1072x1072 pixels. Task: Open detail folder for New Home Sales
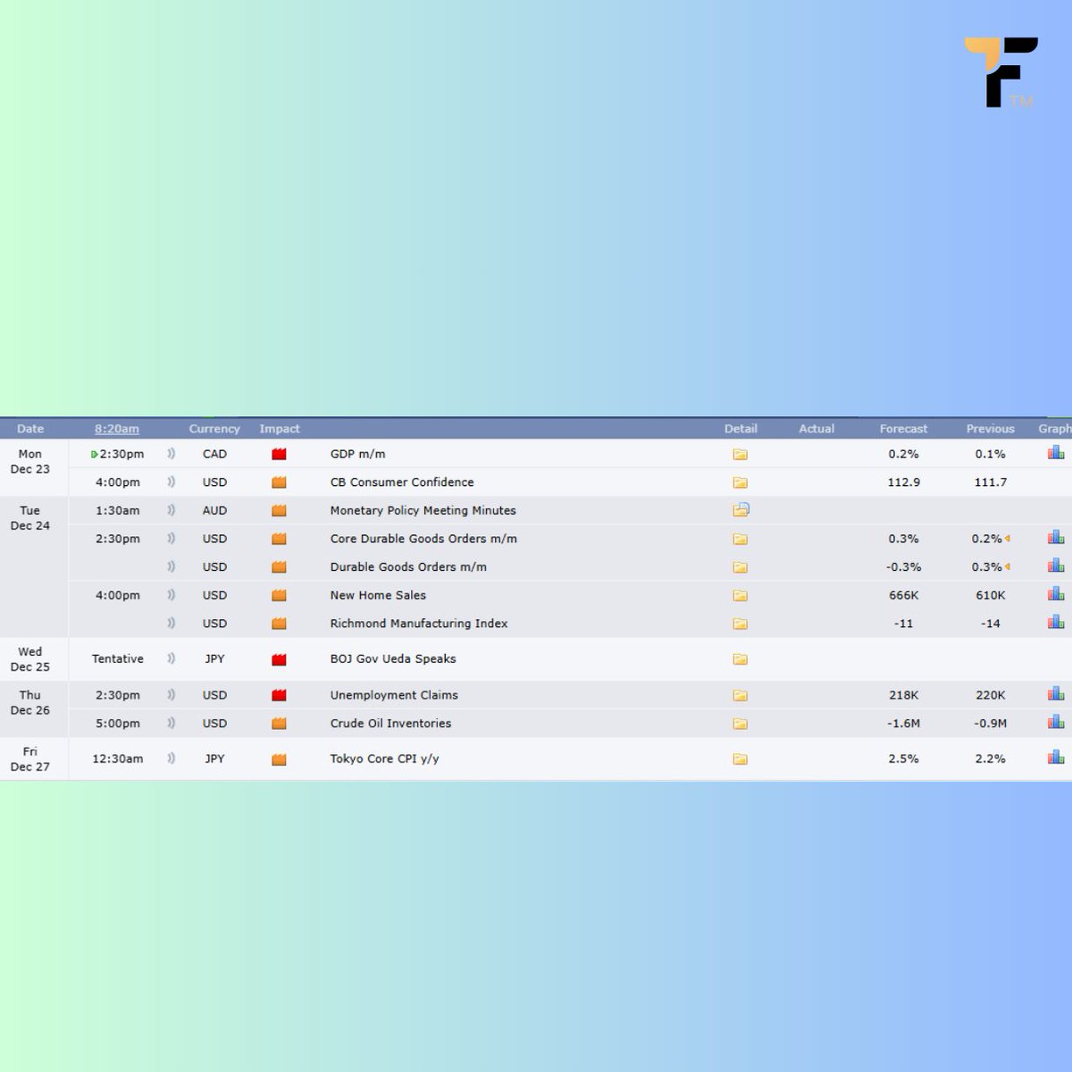click(x=740, y=595)
